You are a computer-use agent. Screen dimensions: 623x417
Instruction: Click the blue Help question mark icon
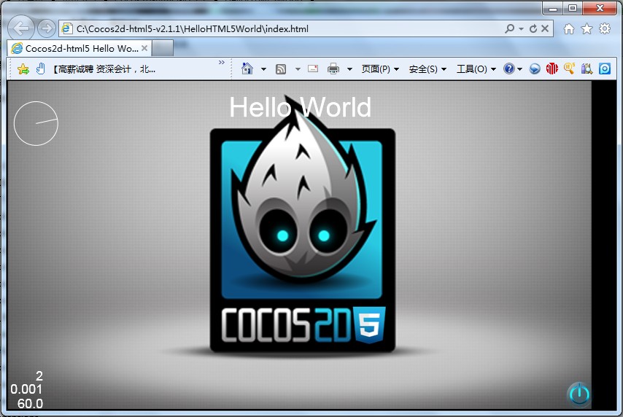coord(508,69)
